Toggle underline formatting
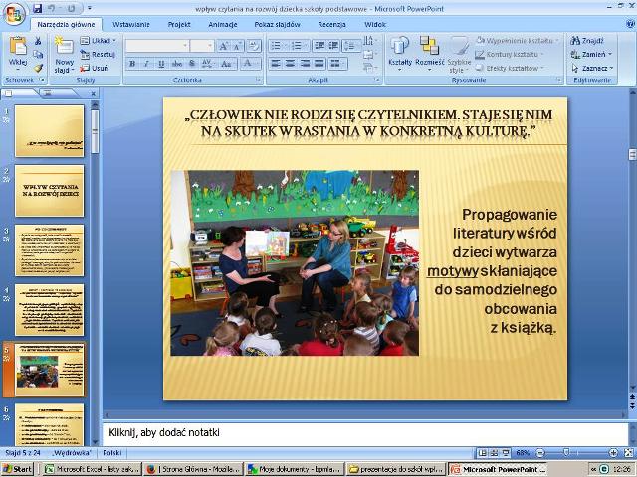The width and height of the screenshot is (637, 477). (161, 64)
